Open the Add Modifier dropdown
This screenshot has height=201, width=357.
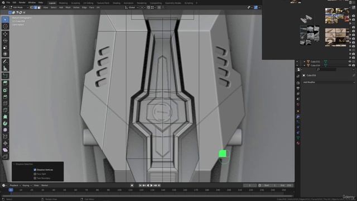point(329,82)
